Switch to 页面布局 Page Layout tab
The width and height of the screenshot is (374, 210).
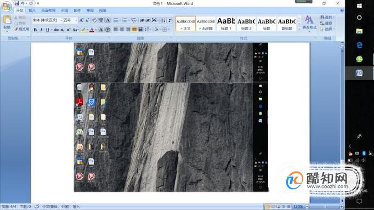[x=48, y=10]
